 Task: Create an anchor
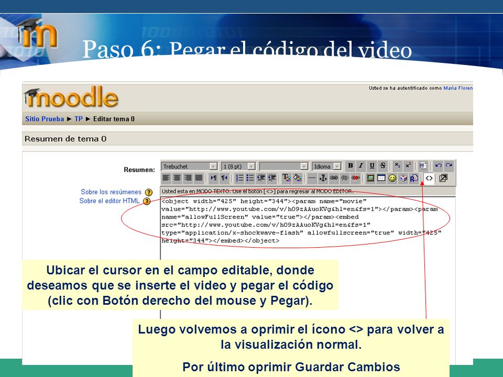[x=323, y=178]
